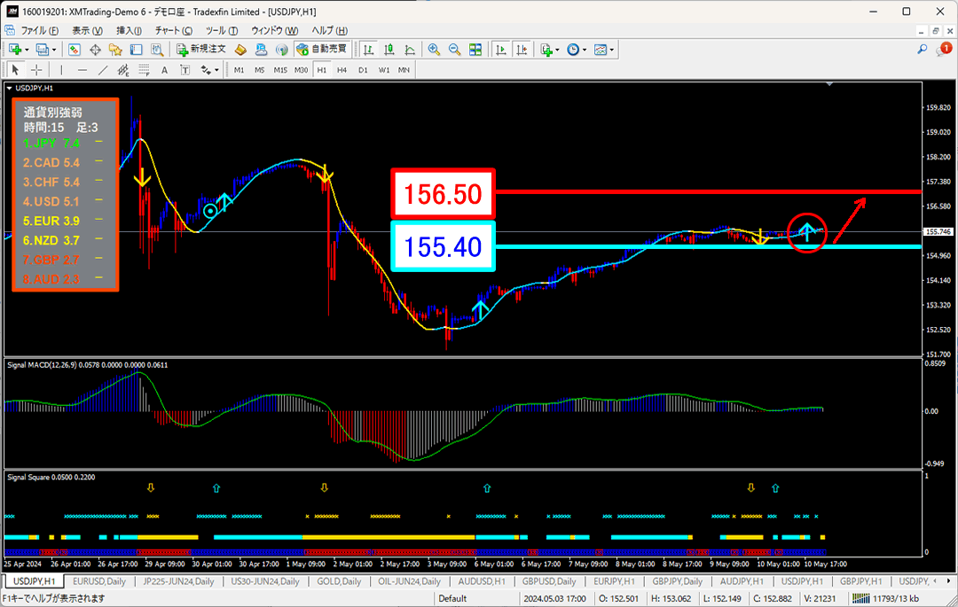This screenshot has height=607, width=958.
Task: Switch to GOLD,Daily chart tab
Action: click(339, 581)
